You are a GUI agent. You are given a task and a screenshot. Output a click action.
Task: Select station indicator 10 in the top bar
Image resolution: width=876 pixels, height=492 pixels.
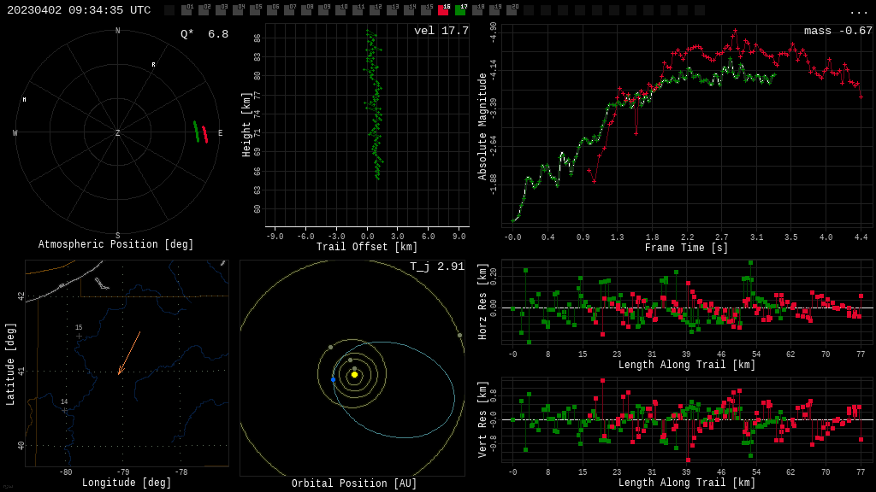click(x=340, y=9)
